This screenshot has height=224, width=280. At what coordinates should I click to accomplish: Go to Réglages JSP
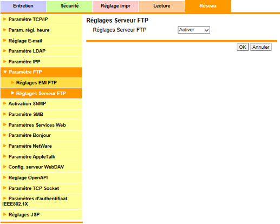click(41, 215)
